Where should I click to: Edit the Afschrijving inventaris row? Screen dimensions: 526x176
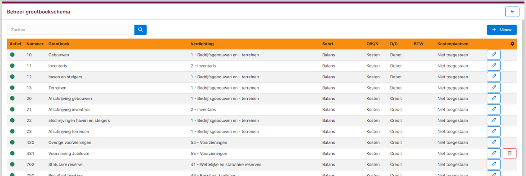coord(494,110)
